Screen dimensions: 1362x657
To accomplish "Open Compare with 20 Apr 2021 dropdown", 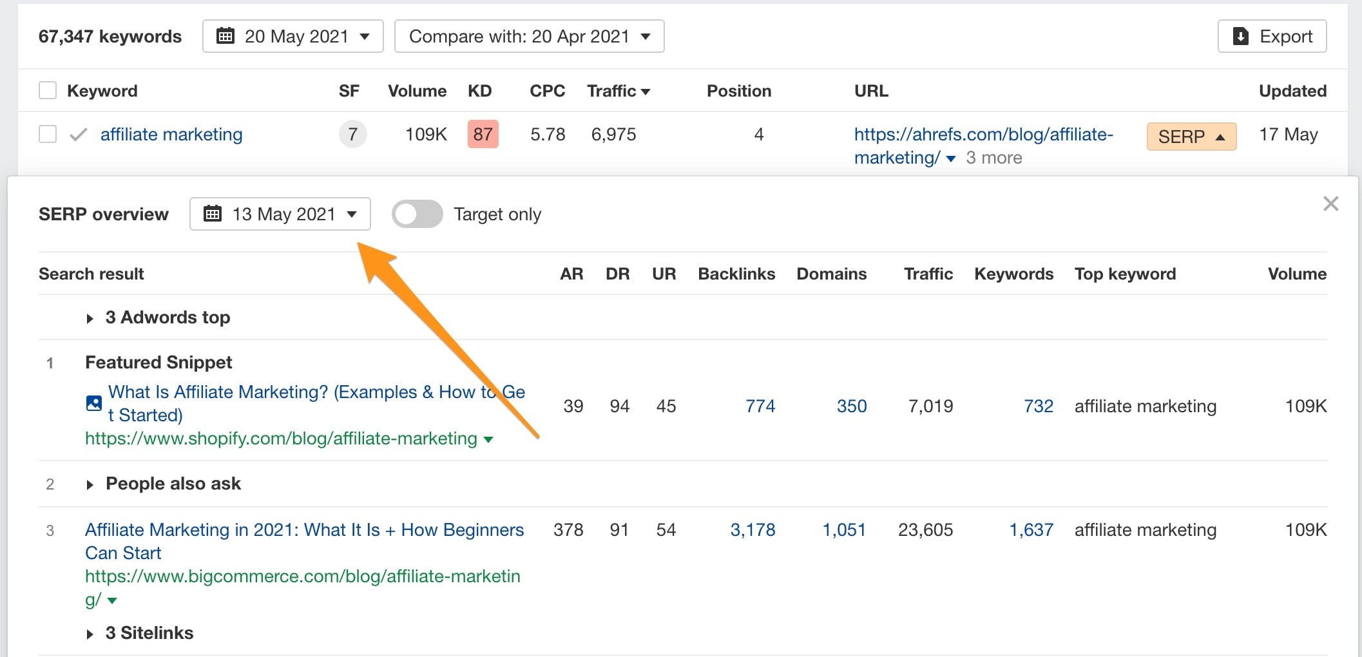I will [529, 36].
